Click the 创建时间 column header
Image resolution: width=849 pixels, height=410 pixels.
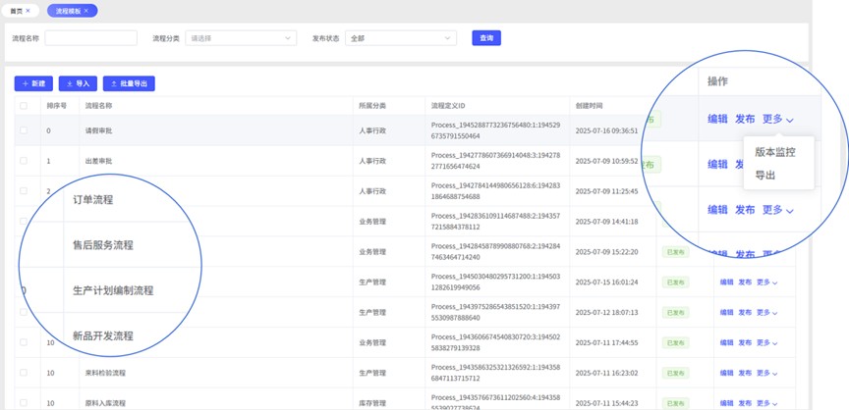point(589,106)
